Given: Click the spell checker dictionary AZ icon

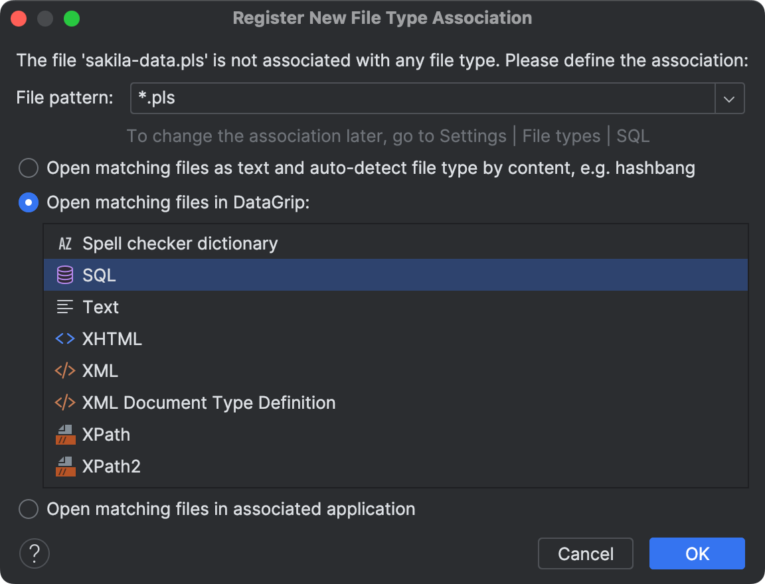Looking at the screenshot, I should [64, 243].
